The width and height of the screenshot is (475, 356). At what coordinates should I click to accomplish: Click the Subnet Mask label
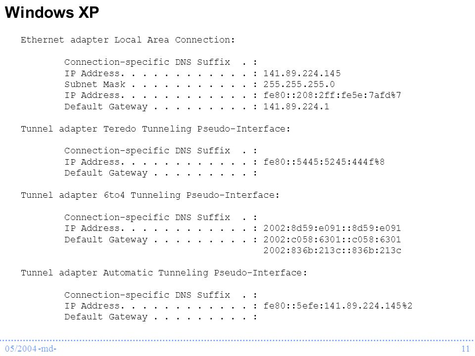(x=95, y=84)
